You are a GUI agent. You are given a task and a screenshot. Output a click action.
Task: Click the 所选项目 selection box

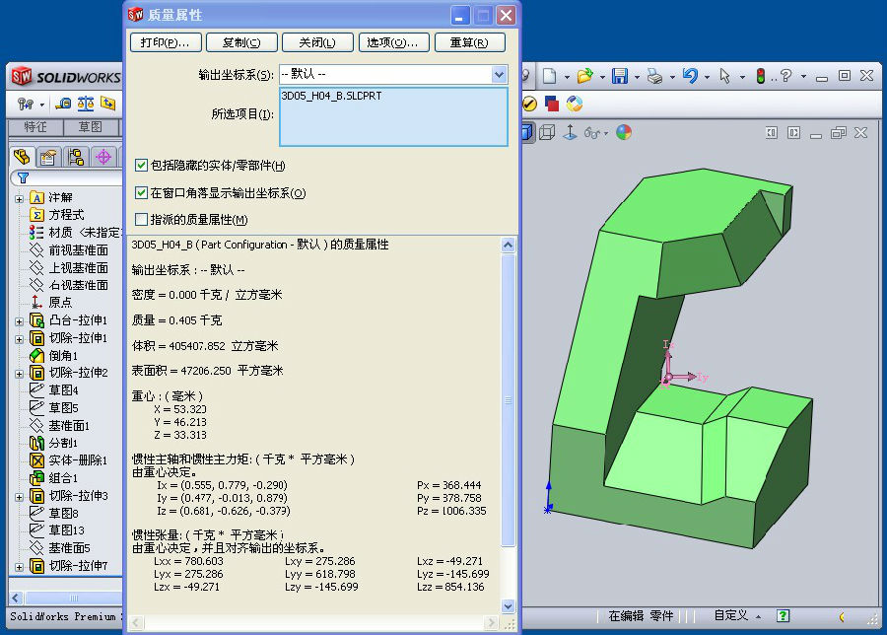coord(393,116)
